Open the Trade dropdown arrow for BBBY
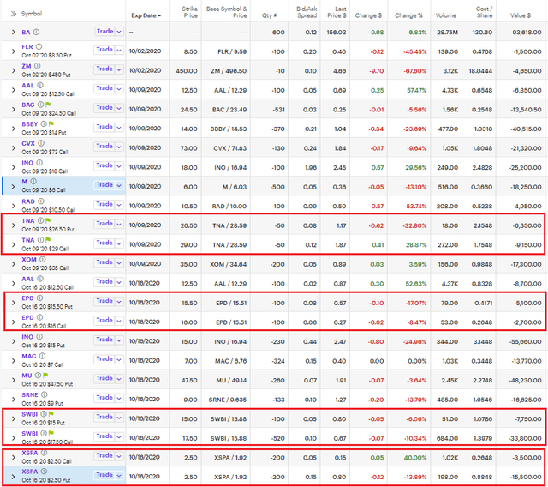Screen dimensions: 548x487 tap(119, 128)
